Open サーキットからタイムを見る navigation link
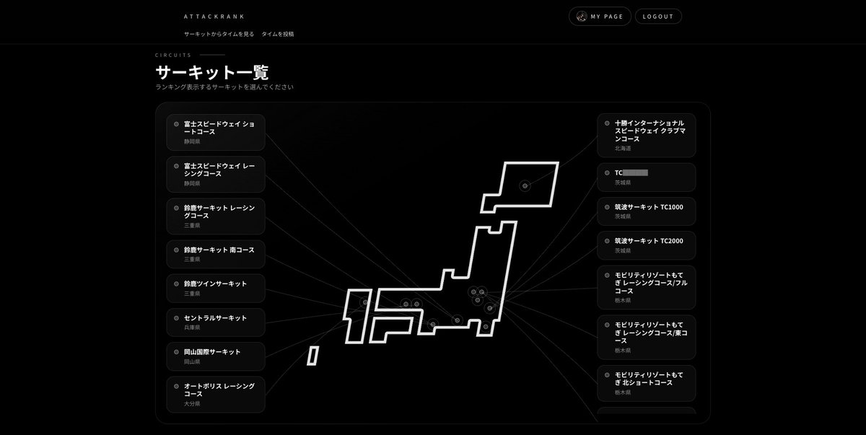 tap(219, 34)
